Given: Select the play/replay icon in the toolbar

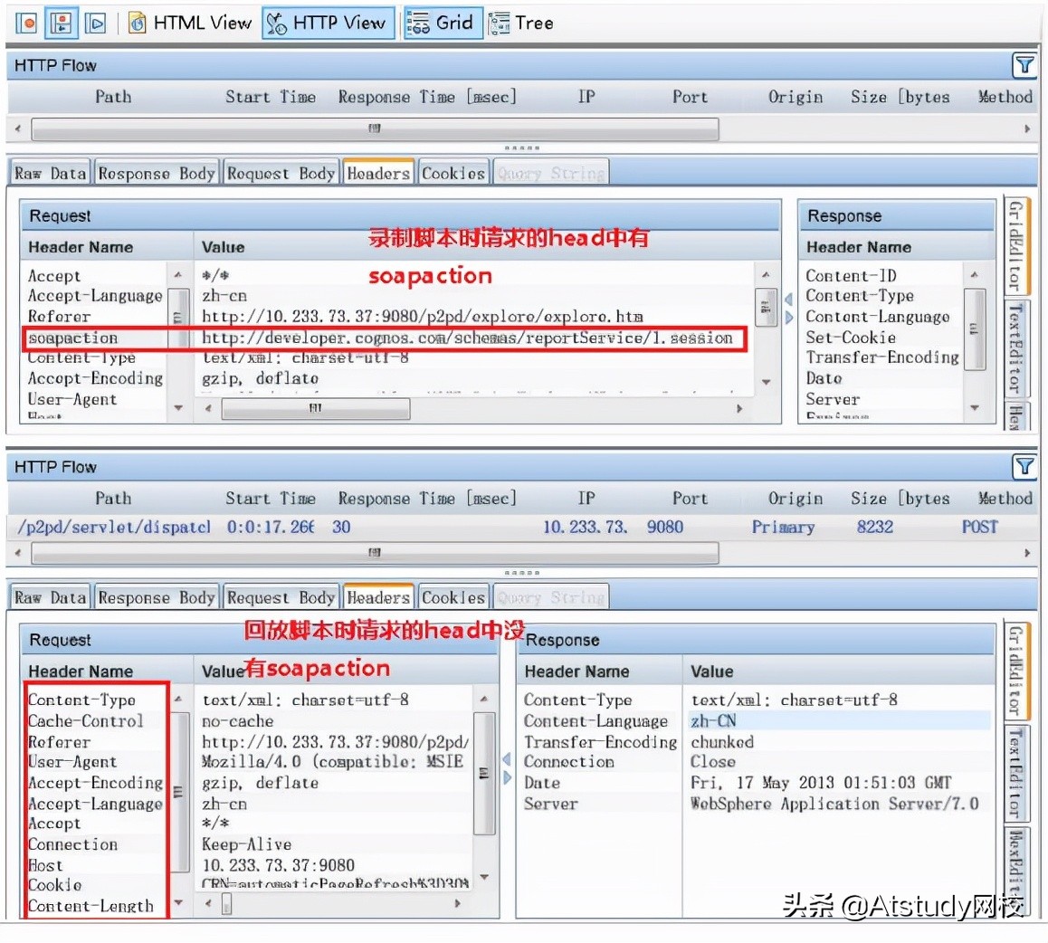Looking at the screenshot, I should pos(96,23).
